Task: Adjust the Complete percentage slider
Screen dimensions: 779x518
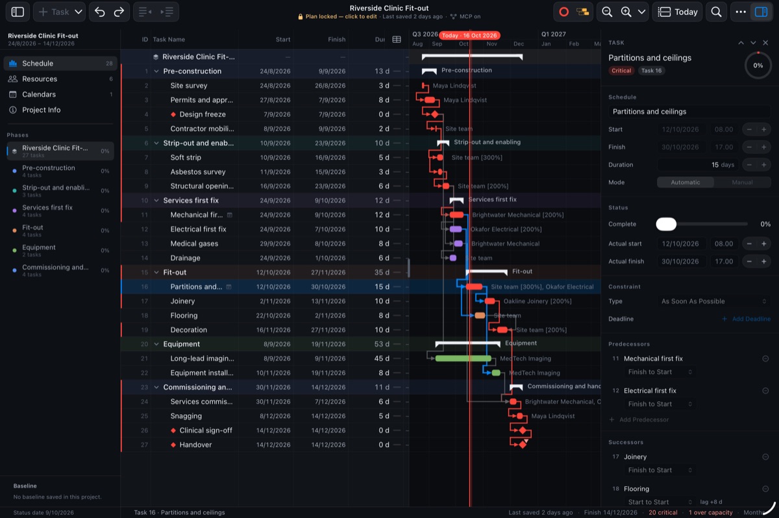Action: [x=702, y=224]
